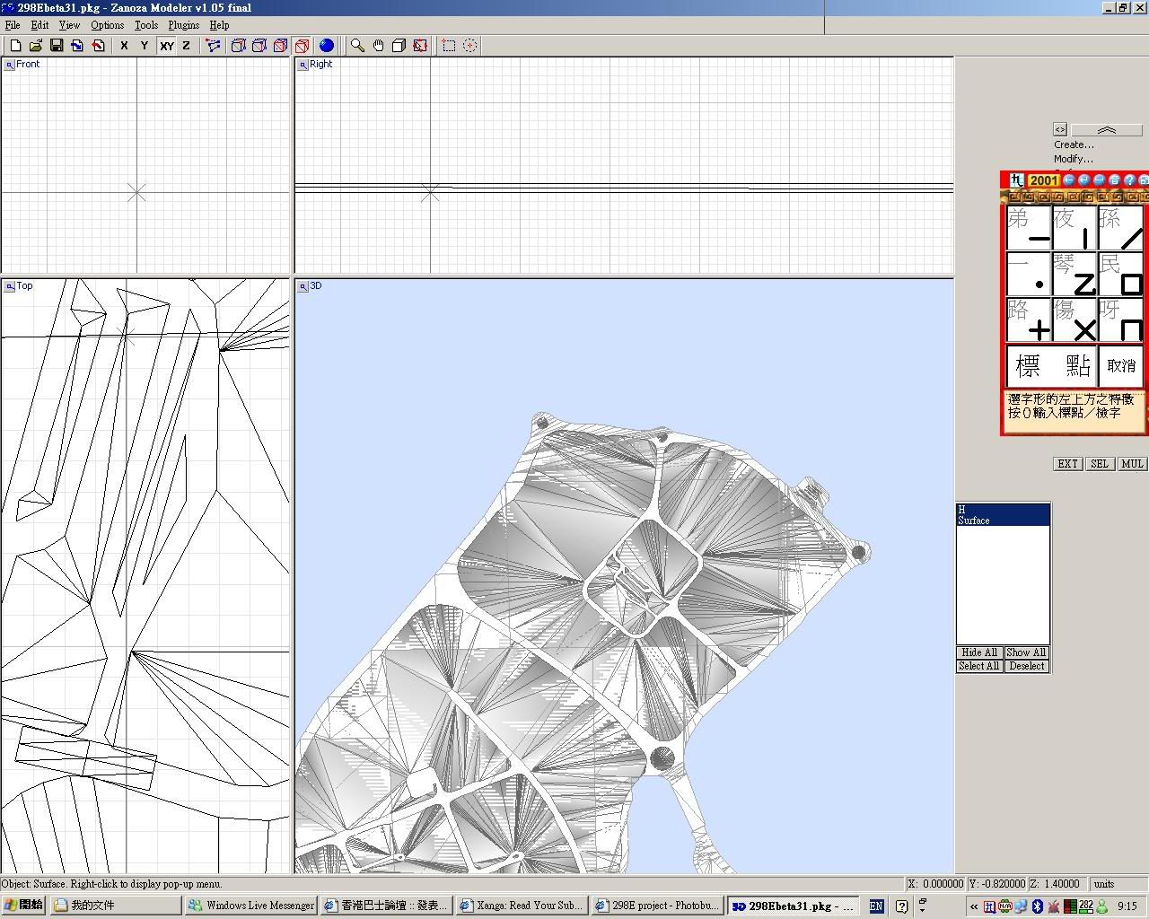Click the dashed rectangle selection tool
This screenshot has width=1149, height=919.
449,46
